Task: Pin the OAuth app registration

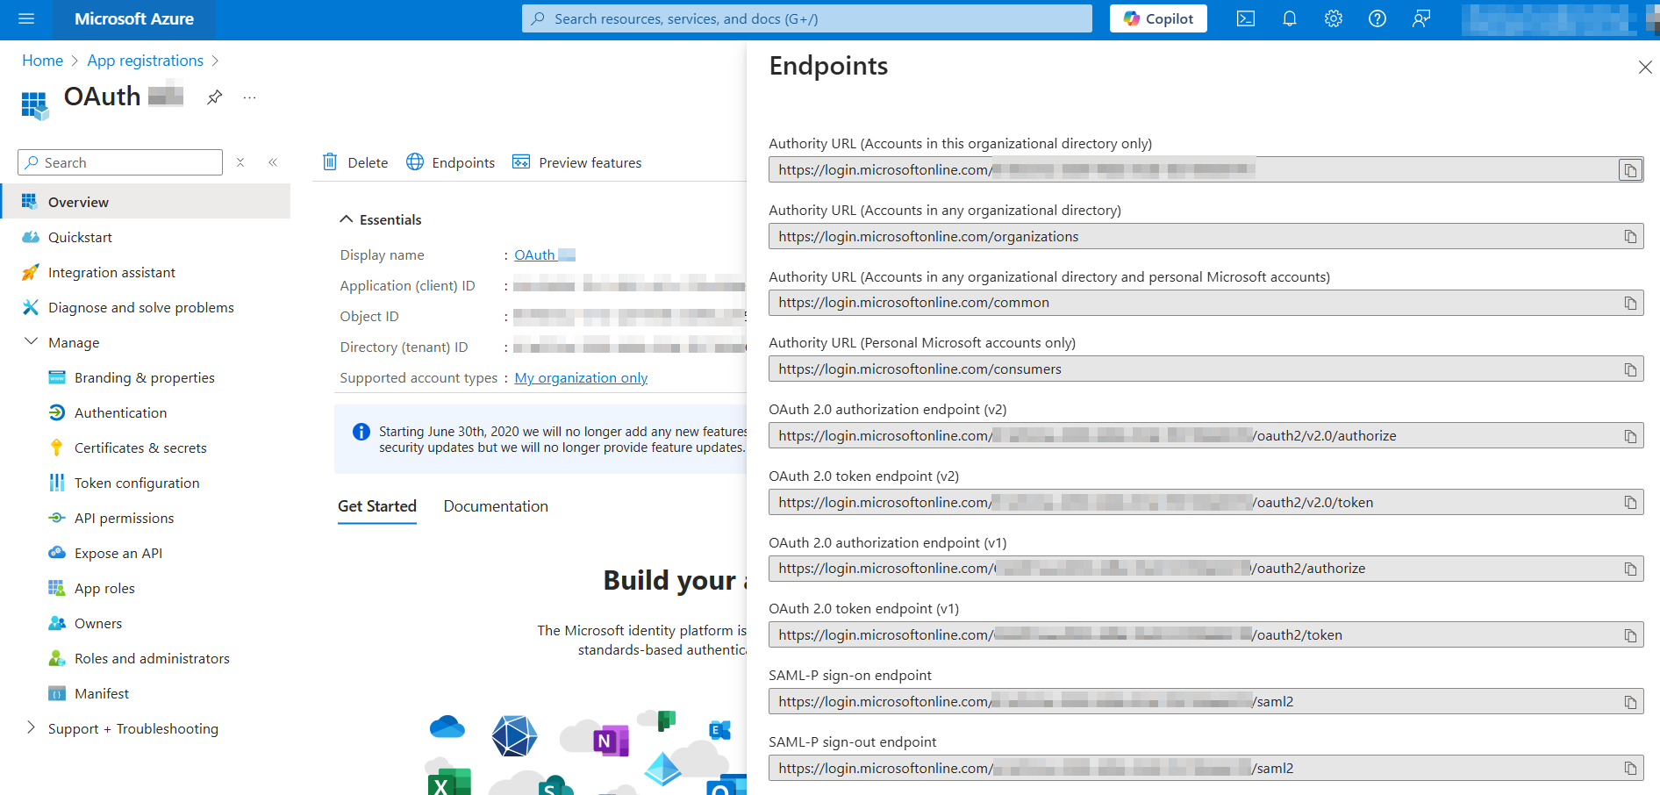Action: click(x=214, y=97)
